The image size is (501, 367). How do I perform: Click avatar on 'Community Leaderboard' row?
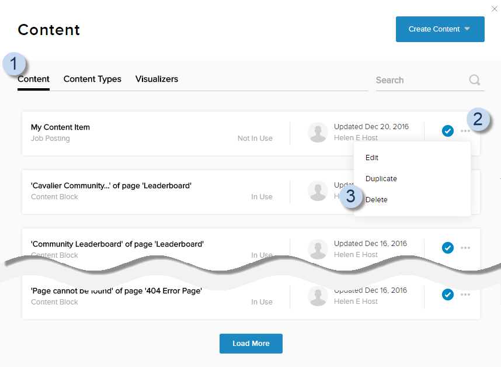(x=318, y=249)
